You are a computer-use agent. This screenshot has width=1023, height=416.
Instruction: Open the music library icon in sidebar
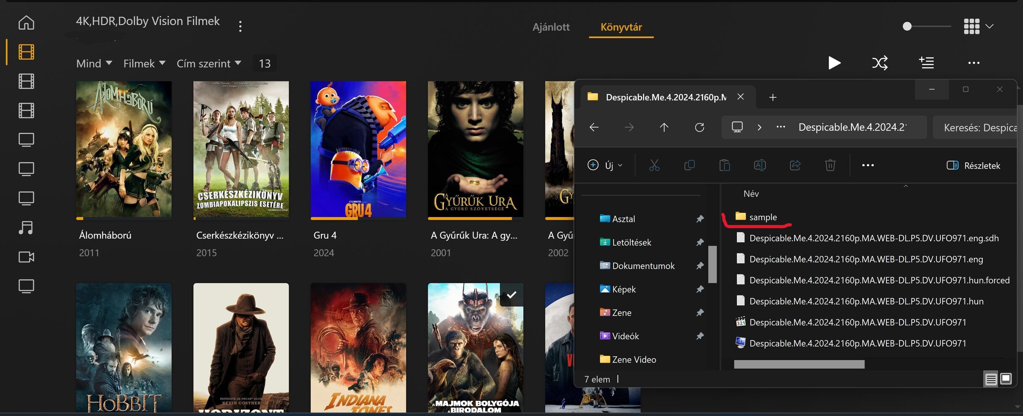click(x=26, y=228)
